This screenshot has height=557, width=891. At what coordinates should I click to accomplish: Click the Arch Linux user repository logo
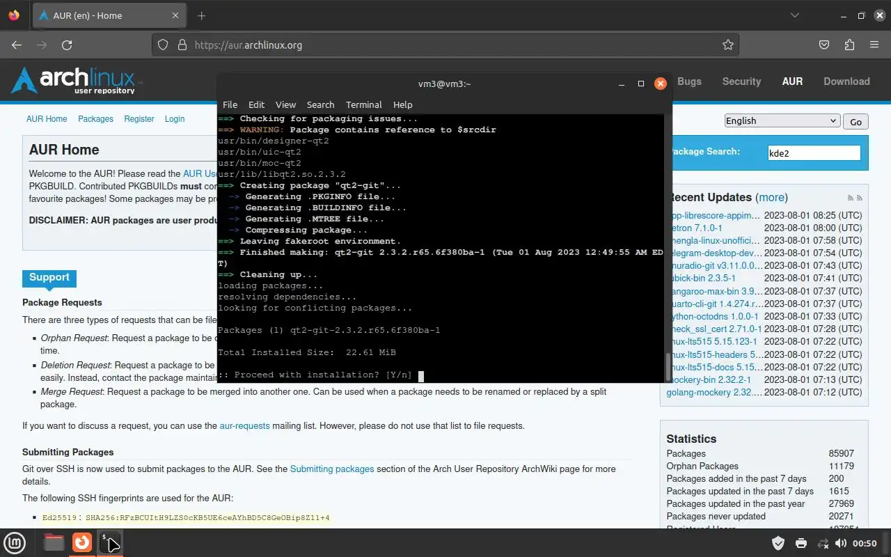tap(77, 81)
